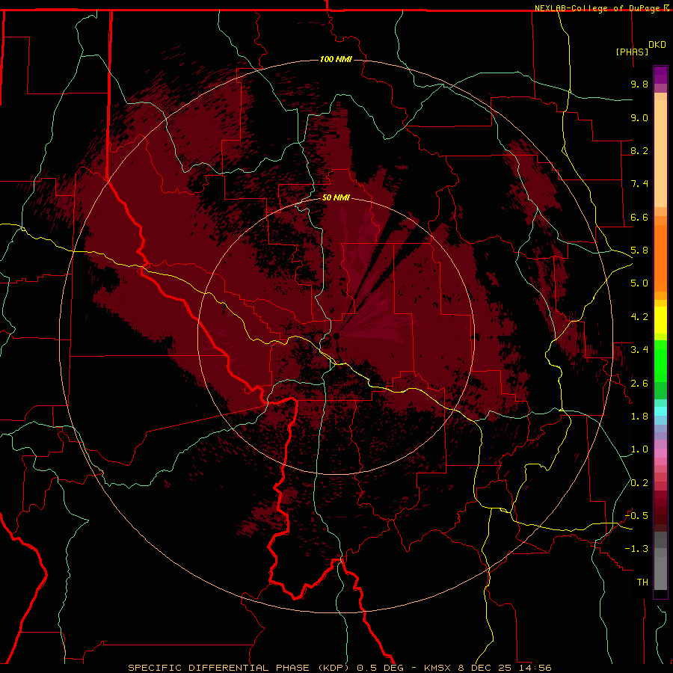Select the 0.2 scale value
The image size is (673, 673).
(x=639, y=483)
